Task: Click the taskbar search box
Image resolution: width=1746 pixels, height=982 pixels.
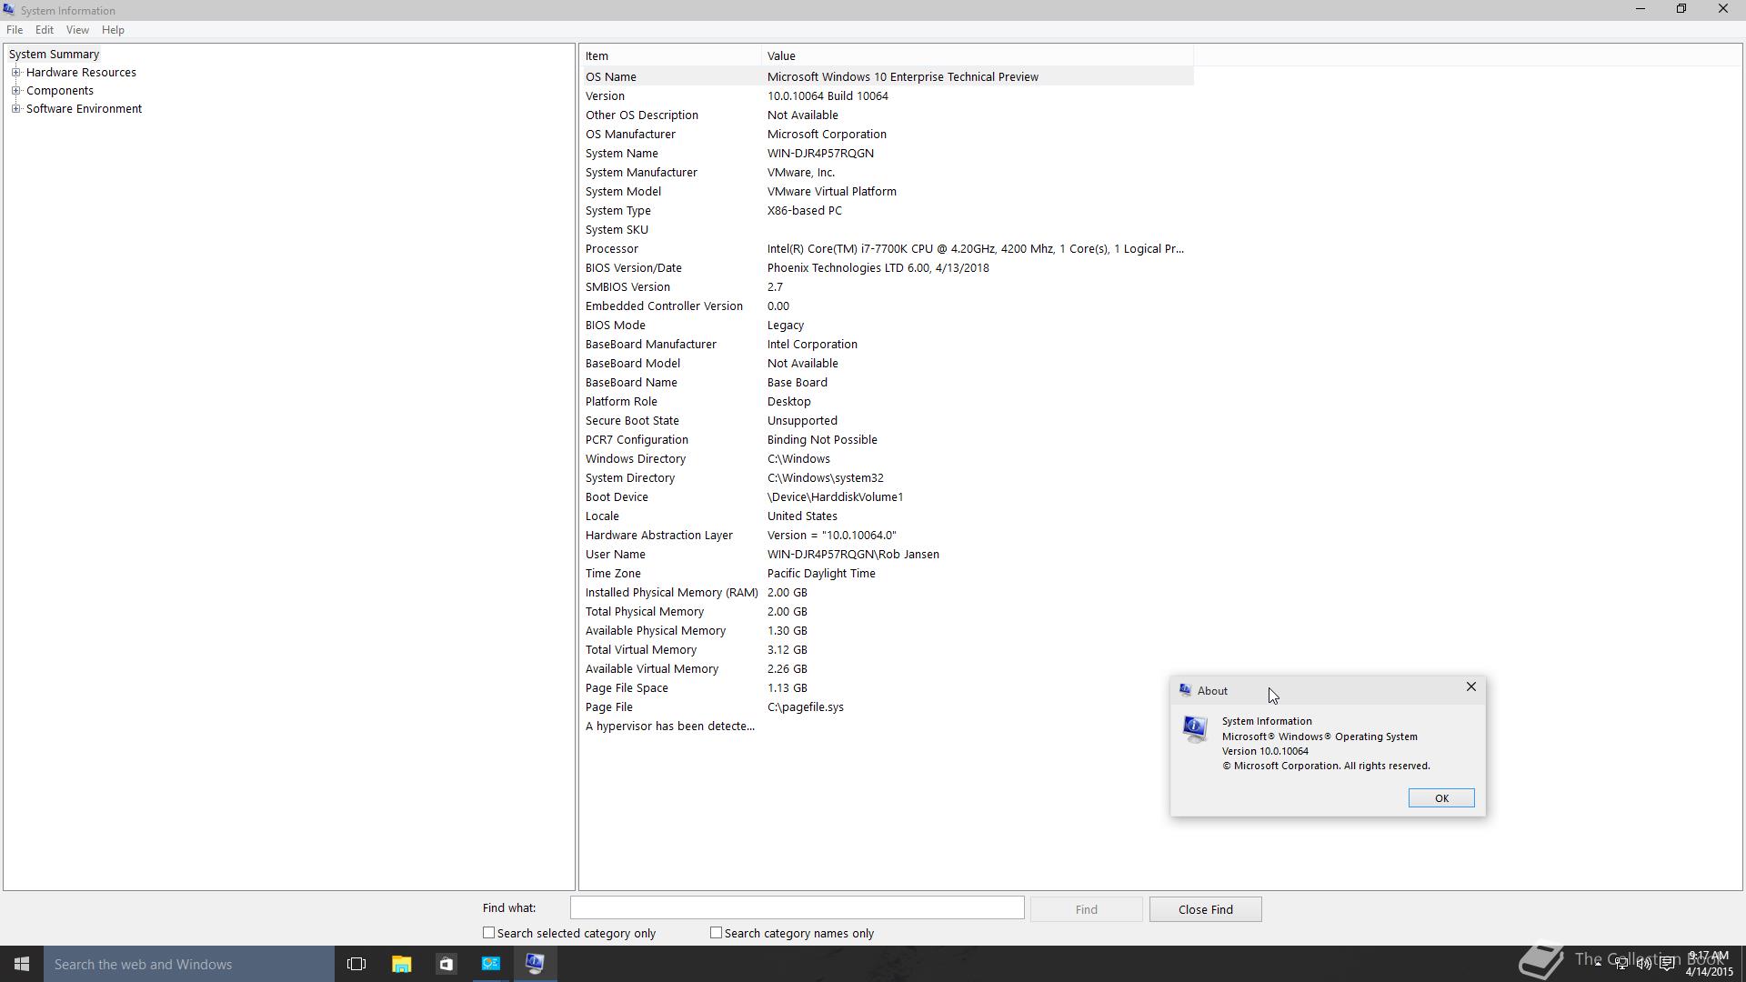Action: (x=189, y=964)
